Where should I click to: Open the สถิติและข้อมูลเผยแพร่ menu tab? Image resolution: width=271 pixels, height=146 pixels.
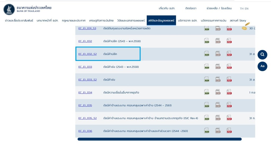coord(161,21)
